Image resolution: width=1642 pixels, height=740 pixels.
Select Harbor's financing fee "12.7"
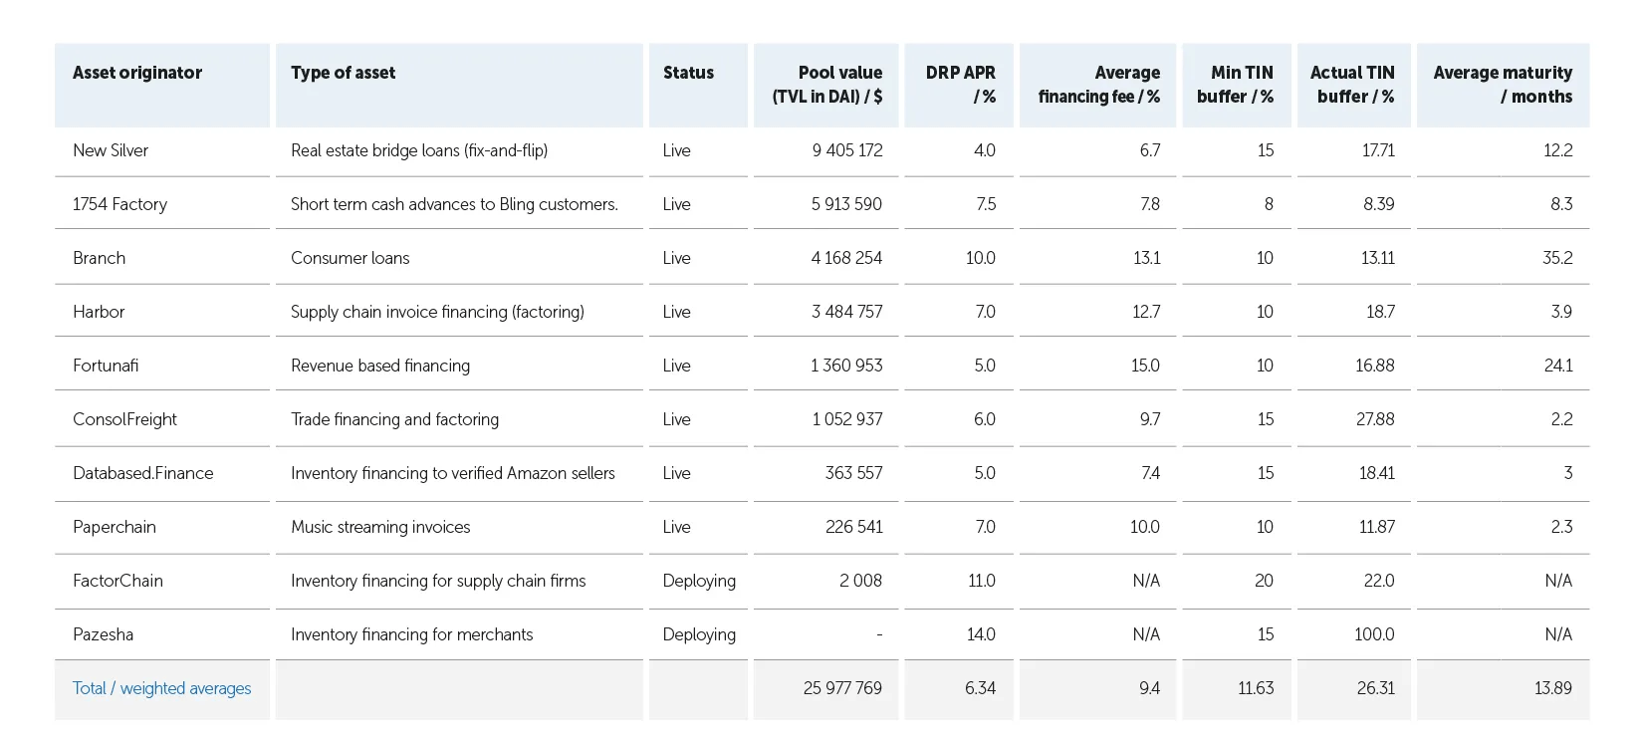point(1146,312)
